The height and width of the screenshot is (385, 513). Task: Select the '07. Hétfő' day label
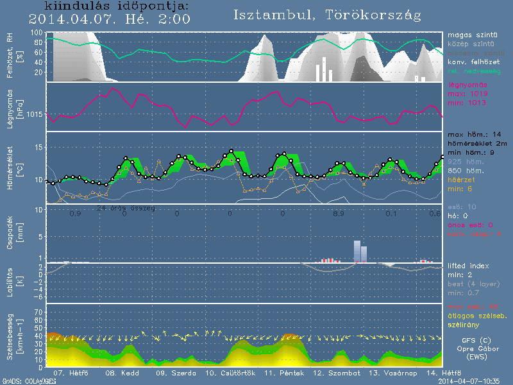click(x=70, y=372)
